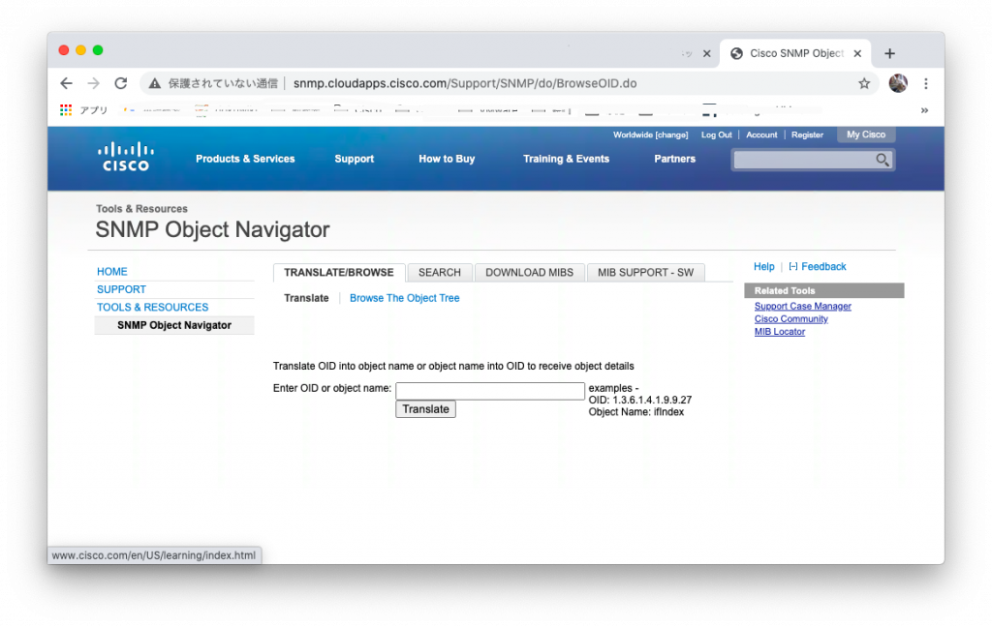This screenshot has height=627, width=992.
Task: Click the Chrome profile avatar
Action: [x=898, y=83]
